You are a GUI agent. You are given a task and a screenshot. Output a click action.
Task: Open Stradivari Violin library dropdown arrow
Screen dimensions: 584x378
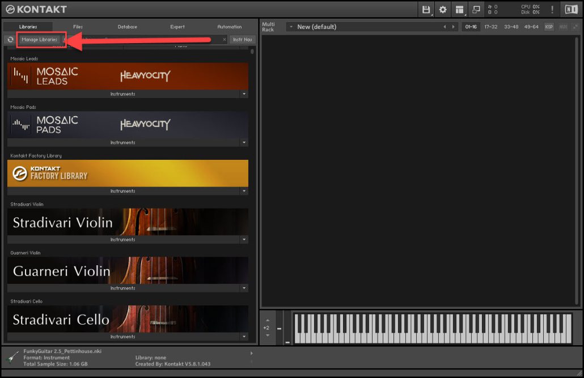coord(244,240)
